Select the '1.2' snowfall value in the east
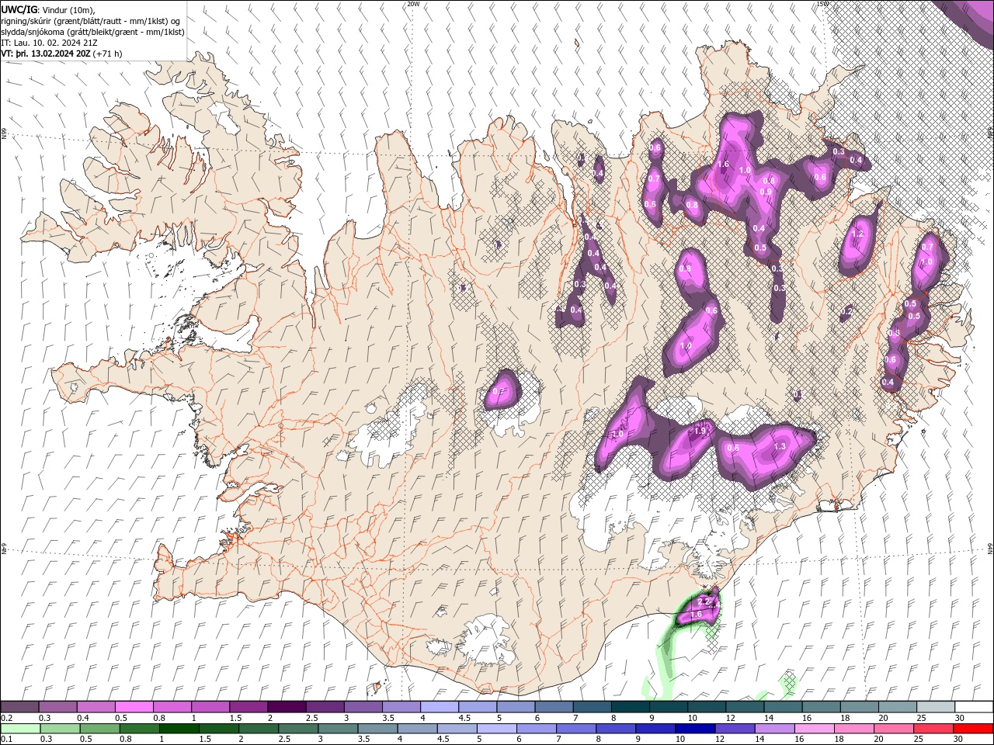 857,234
